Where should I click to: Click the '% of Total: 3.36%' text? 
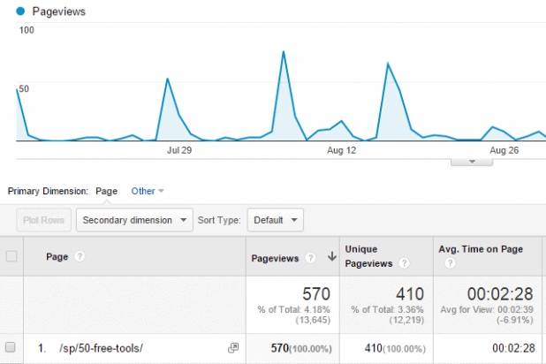click(x=387, y=309)
